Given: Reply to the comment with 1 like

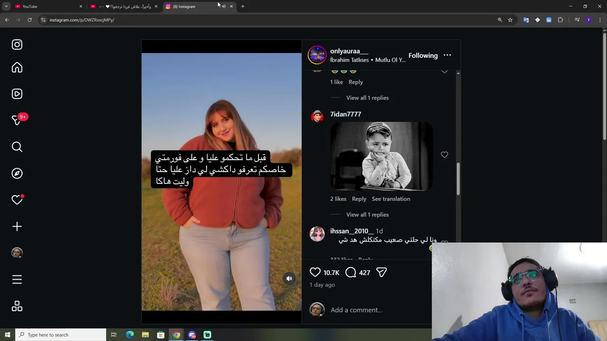Looking at the screenshot, I should [356, 82].
